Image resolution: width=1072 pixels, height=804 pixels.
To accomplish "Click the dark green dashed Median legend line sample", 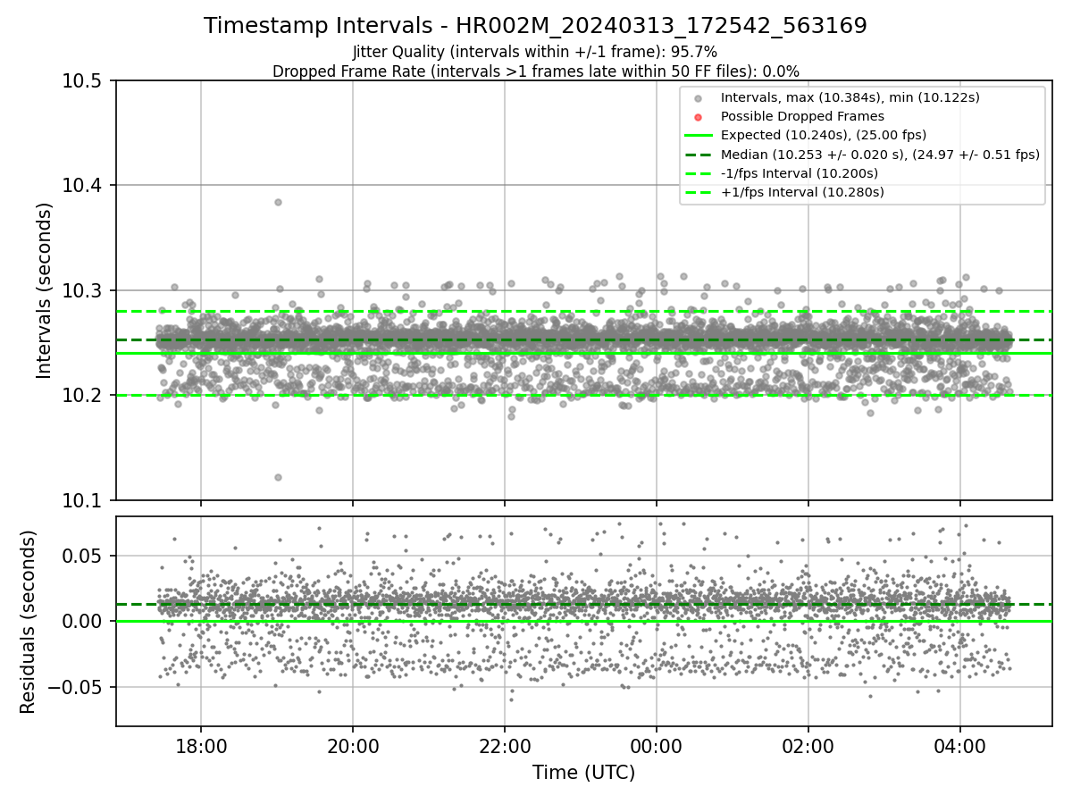I will coord(699,154).
